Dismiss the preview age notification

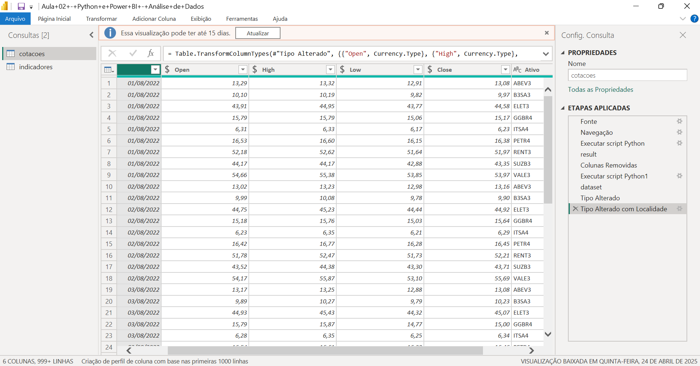tap(547, 33)
